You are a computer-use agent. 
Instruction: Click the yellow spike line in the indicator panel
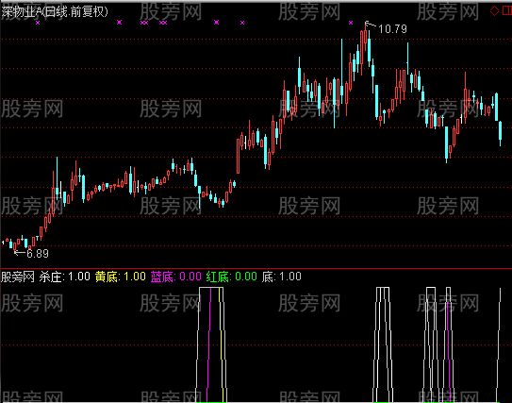coord(222,344)
